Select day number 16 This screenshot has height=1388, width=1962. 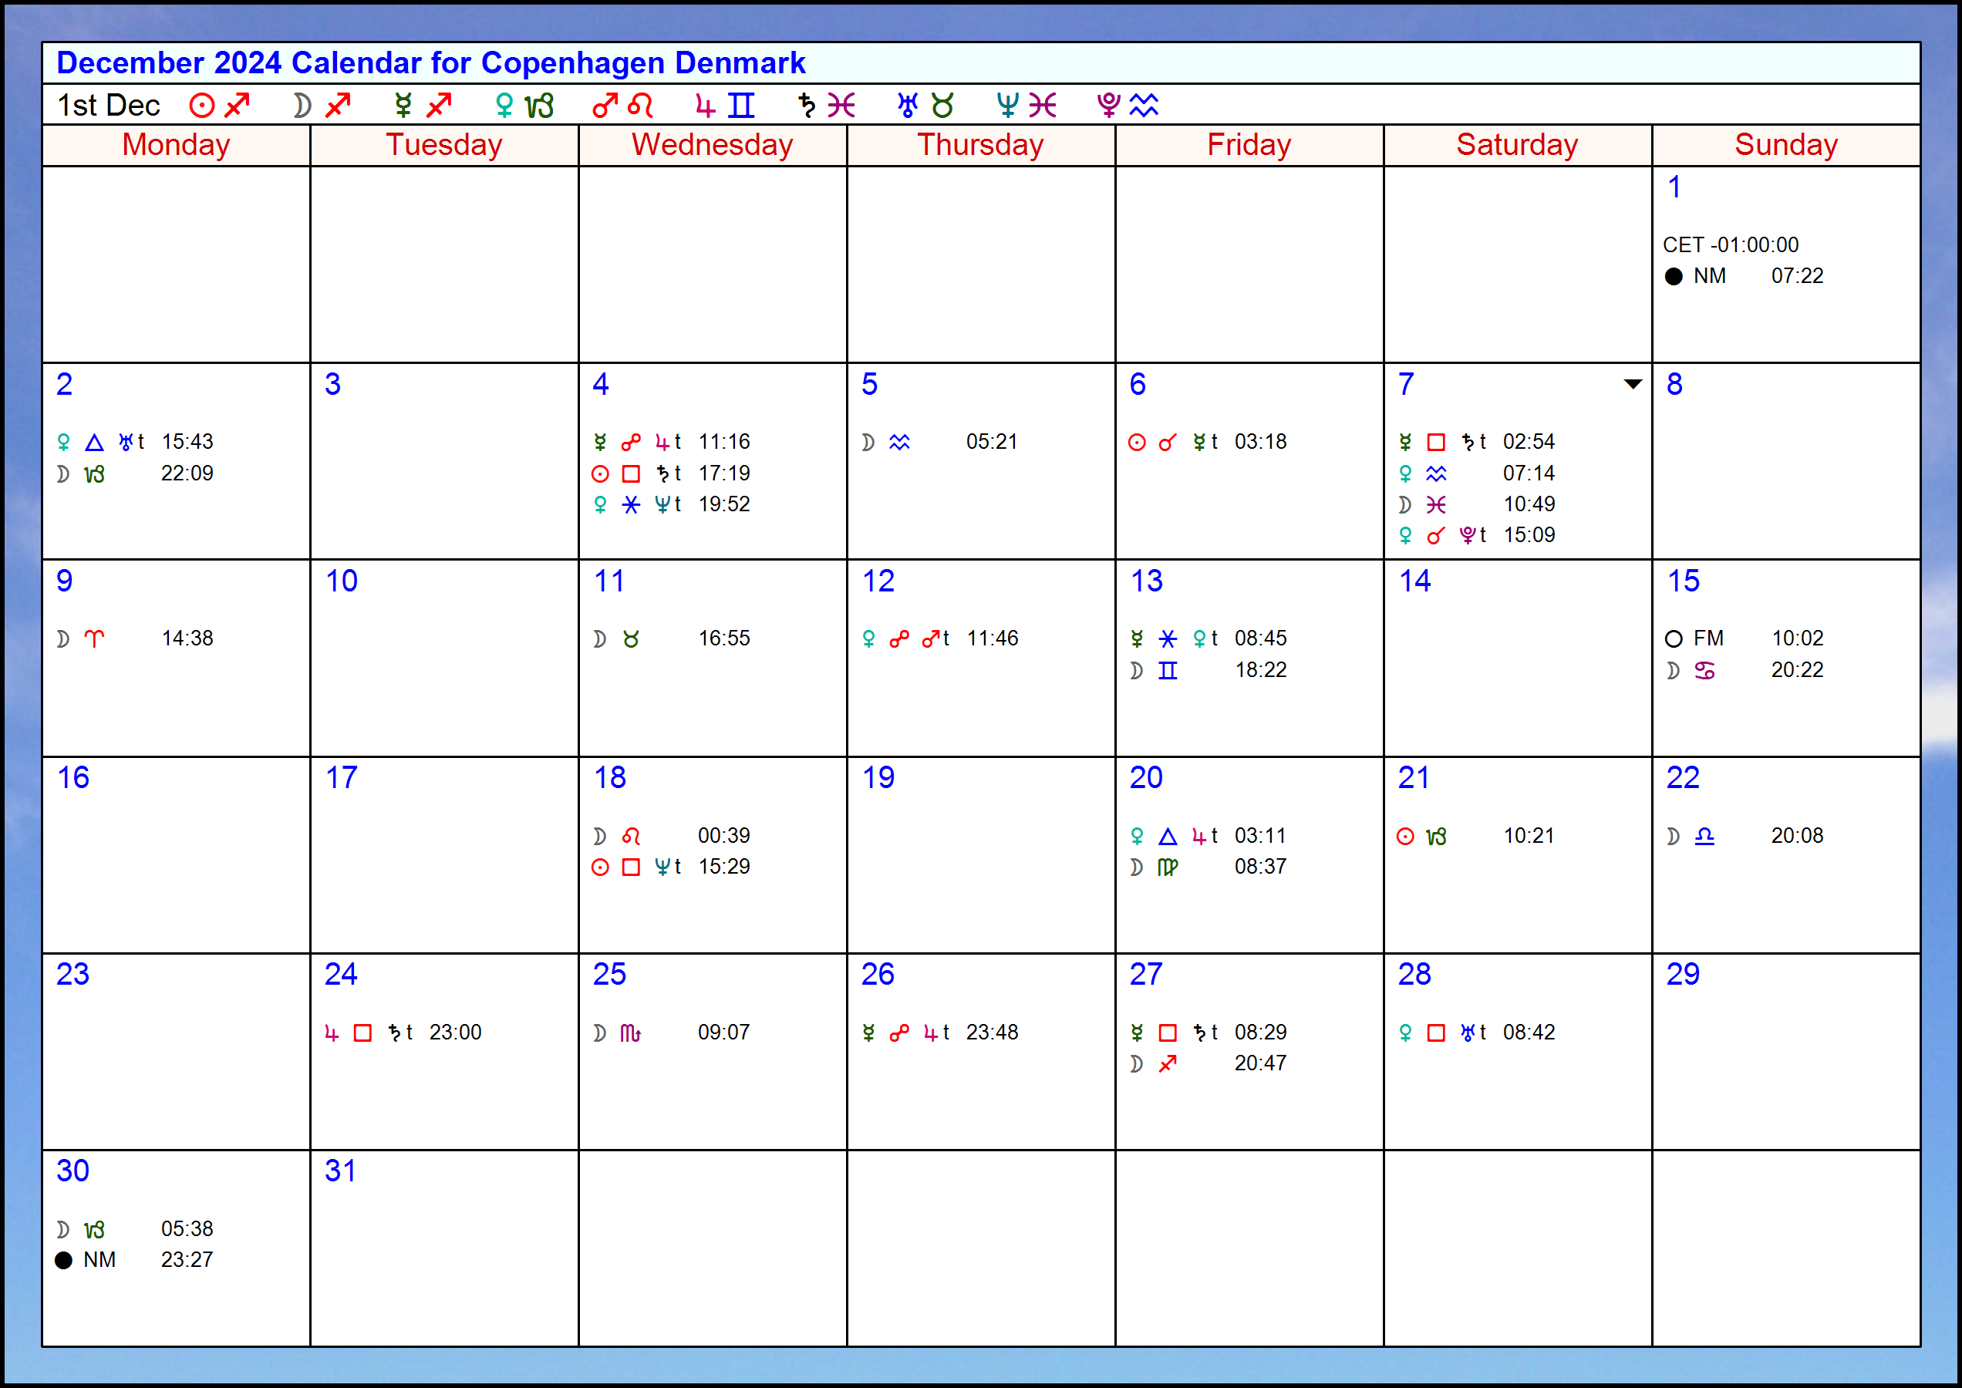click(72, 778)
